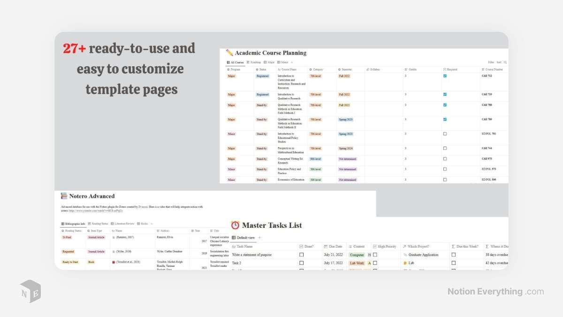Screen dimensions: 563x317
Task: Click Filter in Academic Course Planning
Action: [491, 62]
